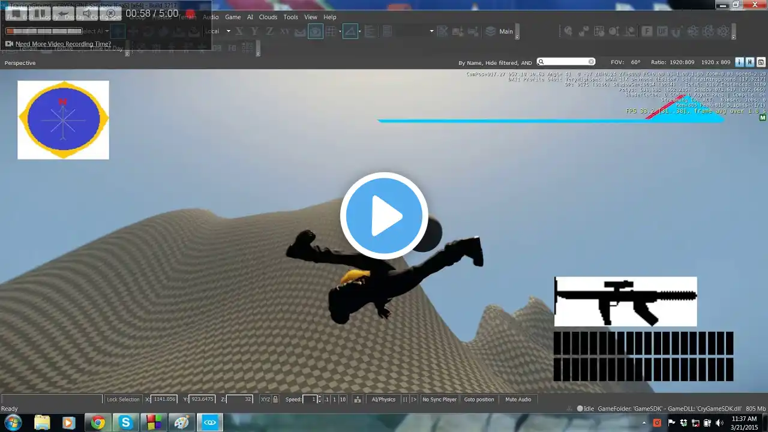Open the Clouds menu
This screenshot has height=432, width=768.
tap(268, 17)
